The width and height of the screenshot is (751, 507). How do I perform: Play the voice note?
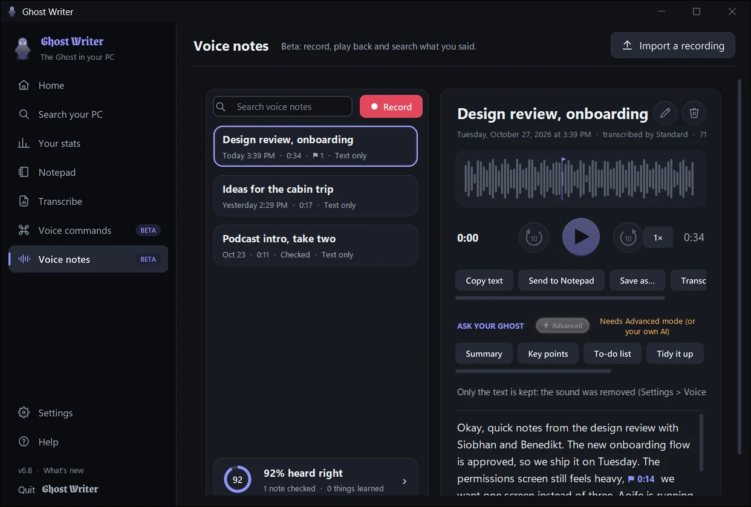tap(581, 237)
